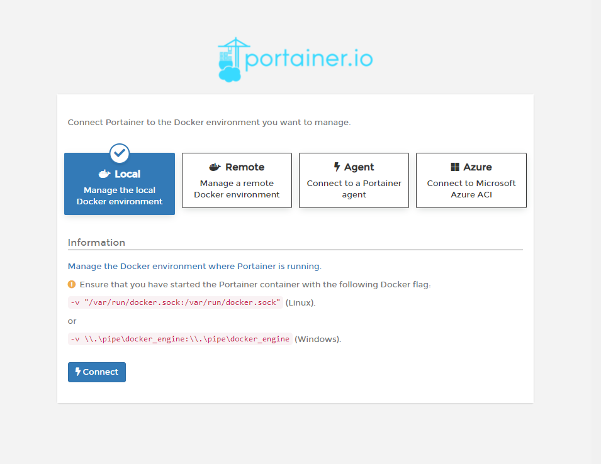The image size is (601, 464).
Task: Click the text 'Connect Portainer to the Docker environment'
Action: pyautogui.click(x=164, y=123)
